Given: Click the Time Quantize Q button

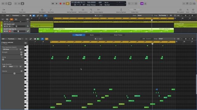Looking at the screenshot, I should (x=21, y=50).
